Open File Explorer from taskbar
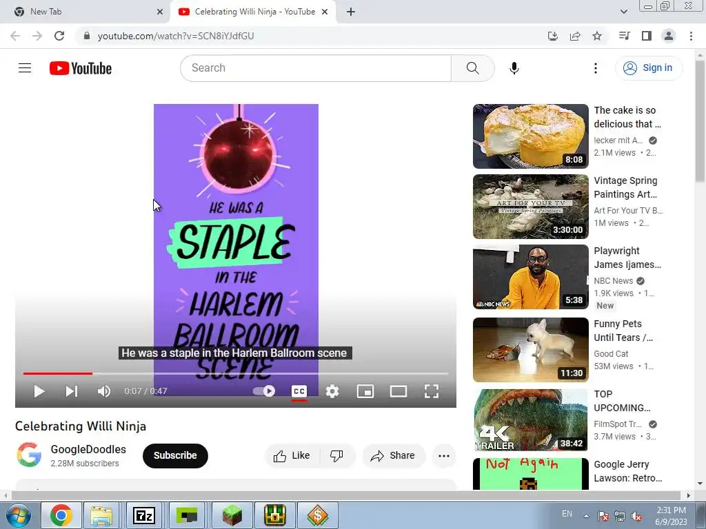 click(x=101, y=515)
